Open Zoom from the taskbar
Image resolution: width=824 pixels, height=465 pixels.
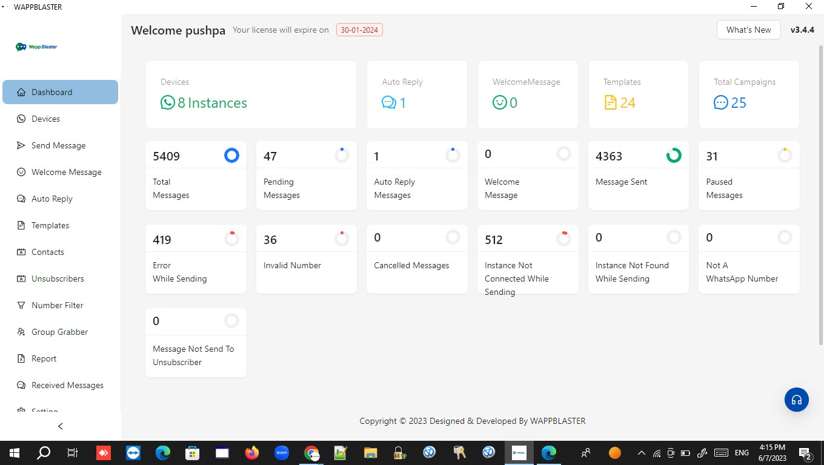point(281,452)
